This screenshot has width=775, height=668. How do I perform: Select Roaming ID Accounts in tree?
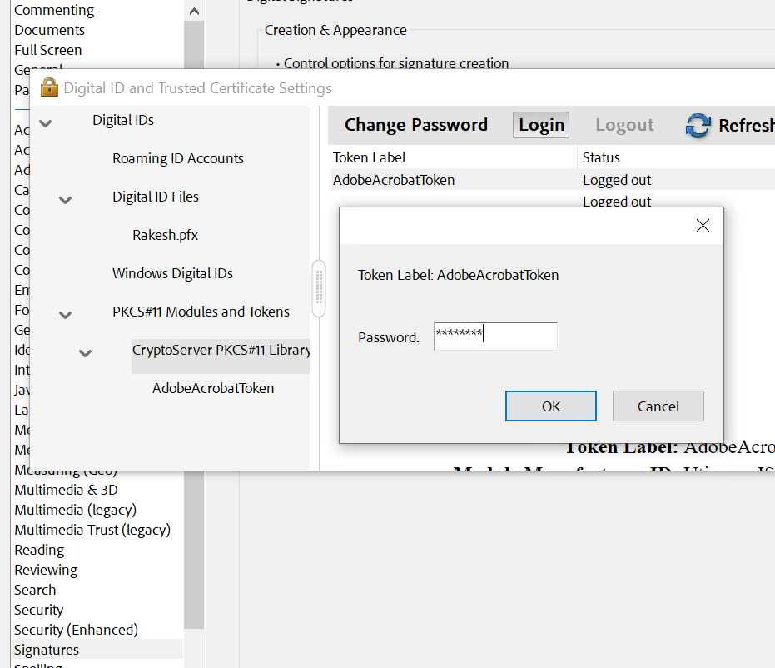(178, 158)
